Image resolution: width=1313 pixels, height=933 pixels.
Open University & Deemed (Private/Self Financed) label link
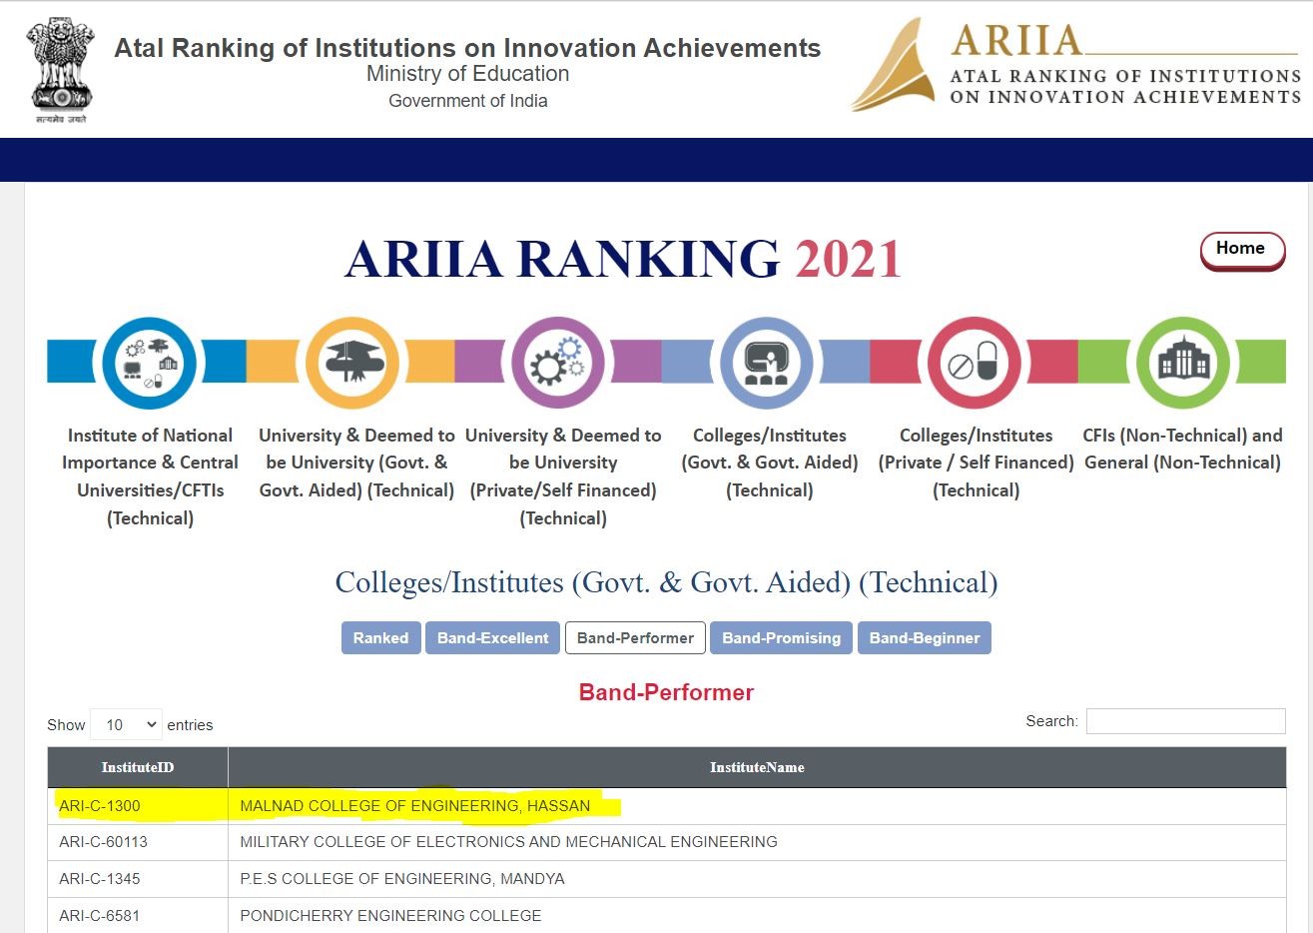pos(563,476)
